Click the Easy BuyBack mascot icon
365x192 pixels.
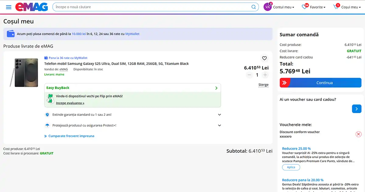(50, 99)
